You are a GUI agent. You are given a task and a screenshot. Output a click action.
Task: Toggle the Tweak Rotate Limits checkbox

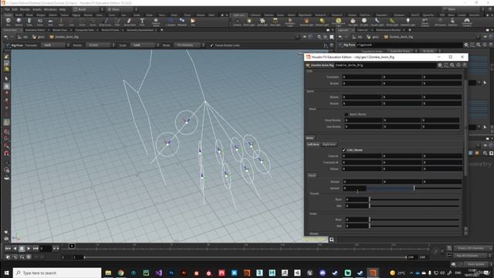pyautogui.click(x=211, y=46)
